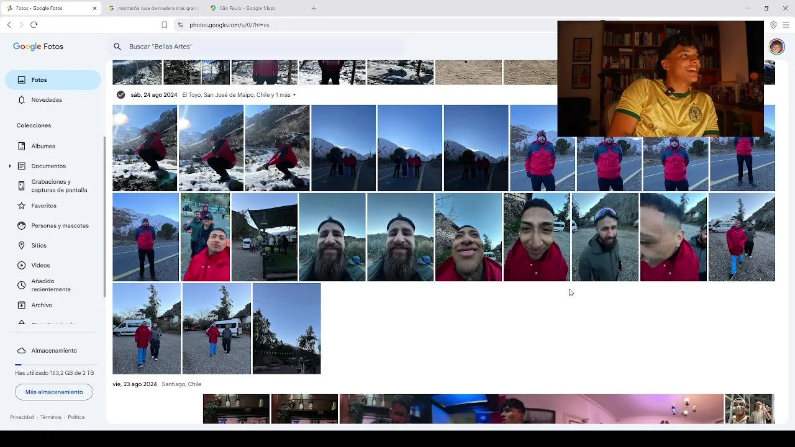Click the Santiago, Chile location label

coord(181,384)
